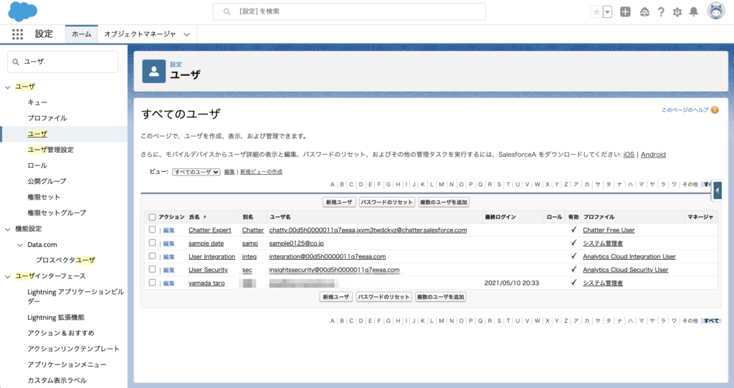Focus the [設定] を検索 global search field

[x=349, y=11]
